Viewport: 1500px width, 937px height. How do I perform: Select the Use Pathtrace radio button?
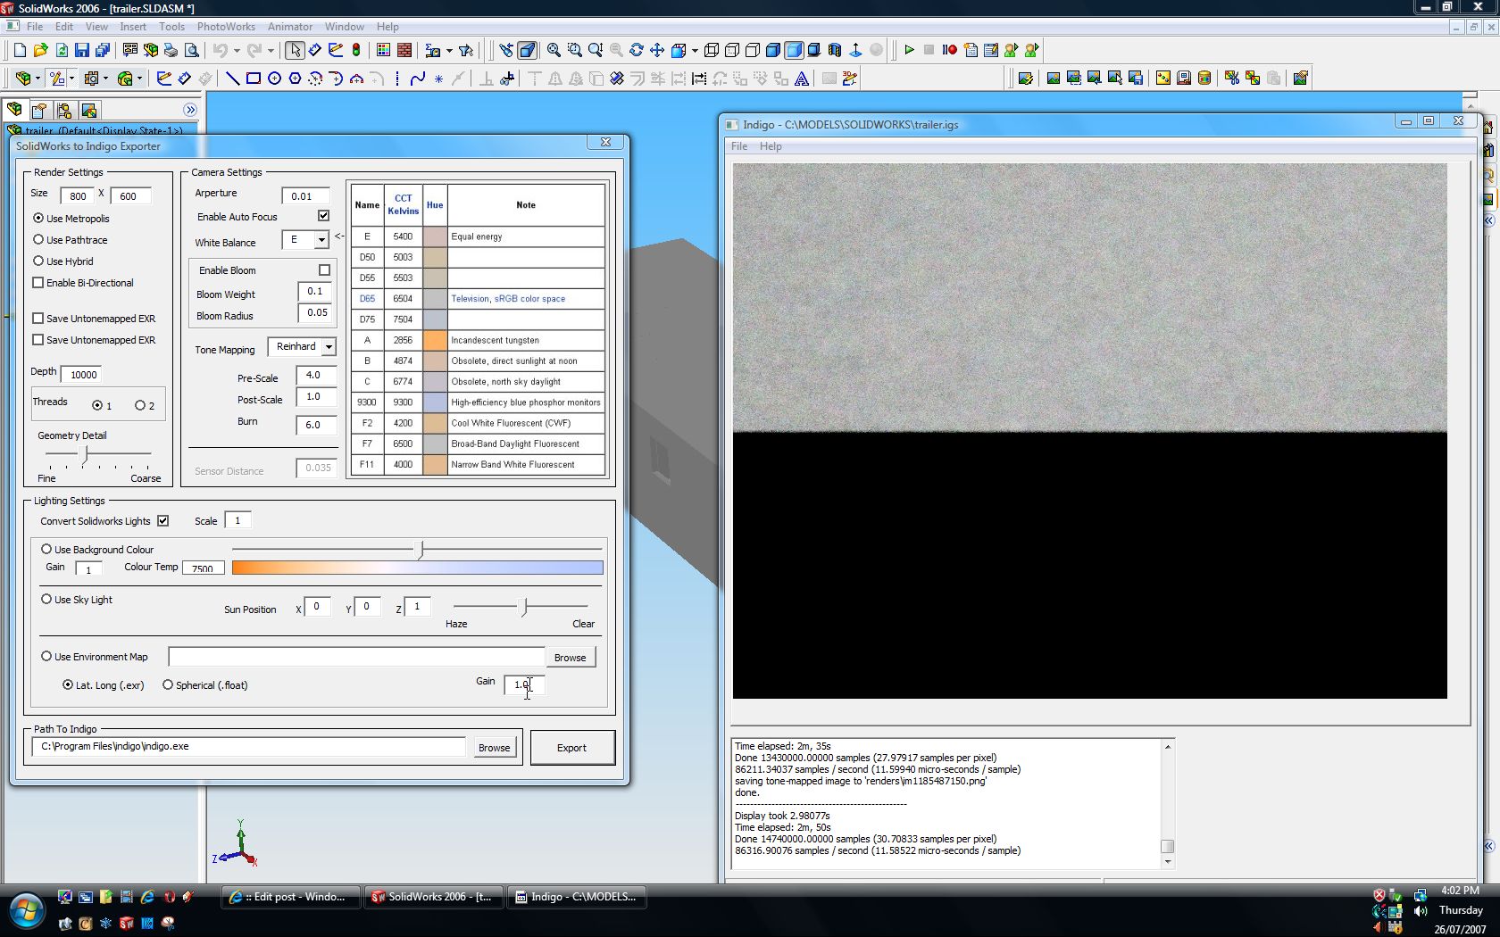(x=38, y=239)
